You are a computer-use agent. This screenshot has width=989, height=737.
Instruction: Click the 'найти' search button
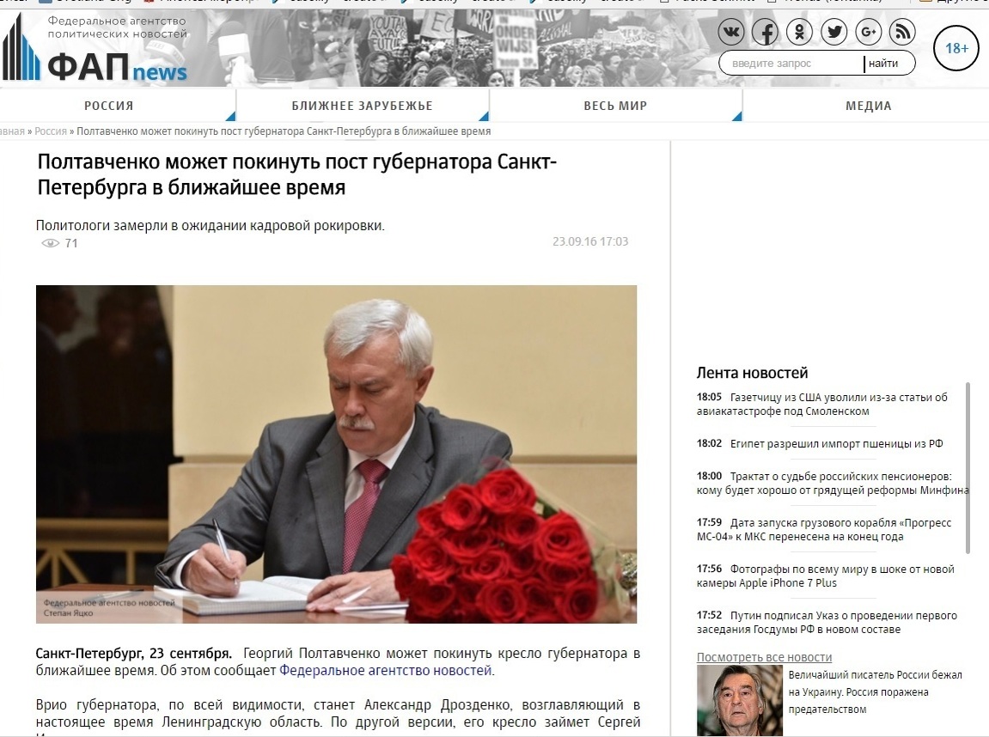883,63
